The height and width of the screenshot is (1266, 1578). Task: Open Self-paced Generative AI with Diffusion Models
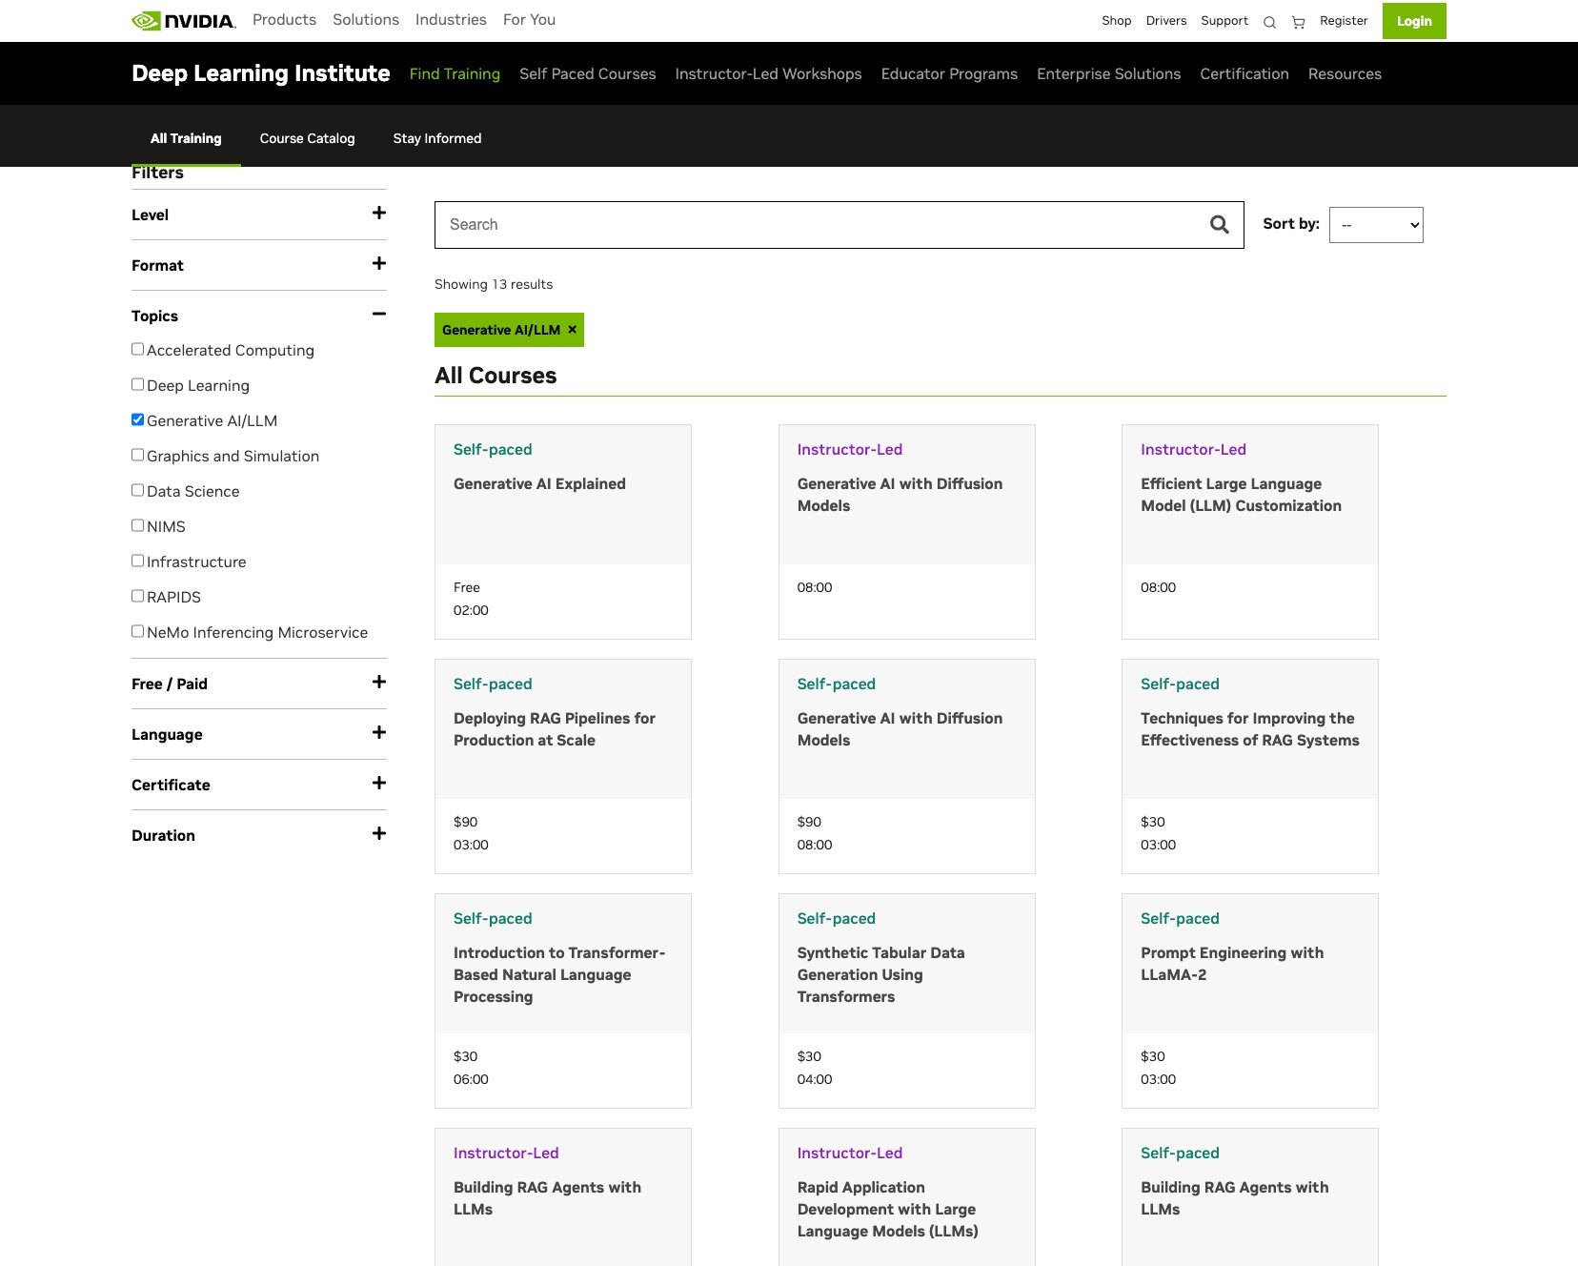coord(907,766)
